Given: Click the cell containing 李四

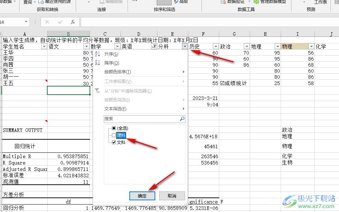Looking at the screenshot, I should tap(25, 58).
